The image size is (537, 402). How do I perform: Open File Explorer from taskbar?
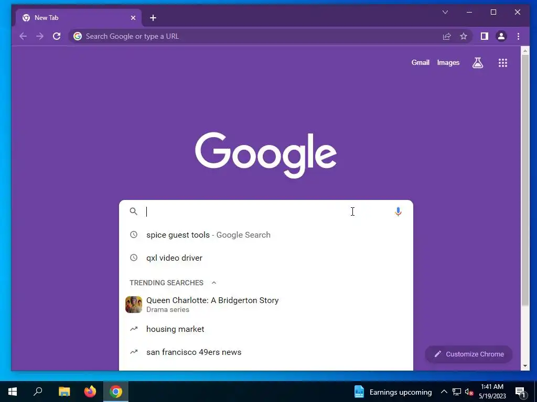(x=64, y=392)
